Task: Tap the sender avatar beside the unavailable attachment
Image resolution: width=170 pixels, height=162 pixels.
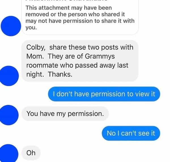Action: tap(11, 26)
